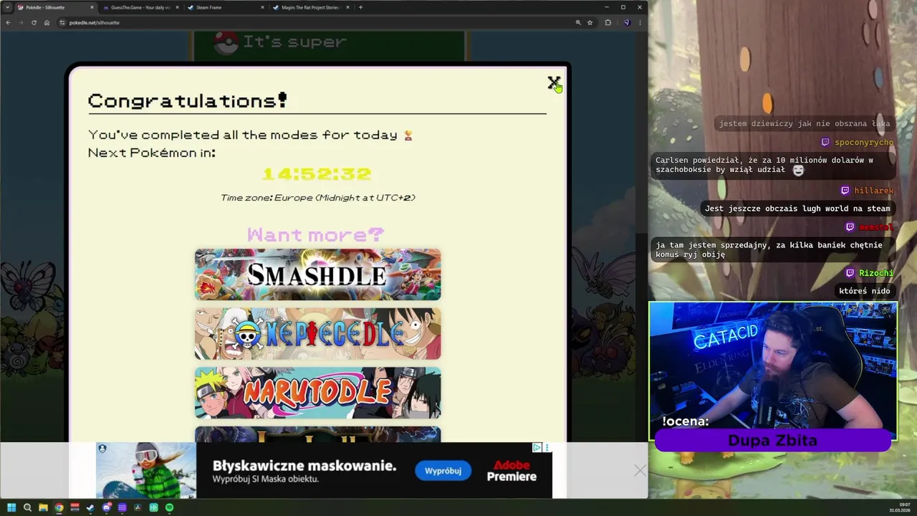
Task: Open the Narutodle game banner
Action: coord(317,393)
